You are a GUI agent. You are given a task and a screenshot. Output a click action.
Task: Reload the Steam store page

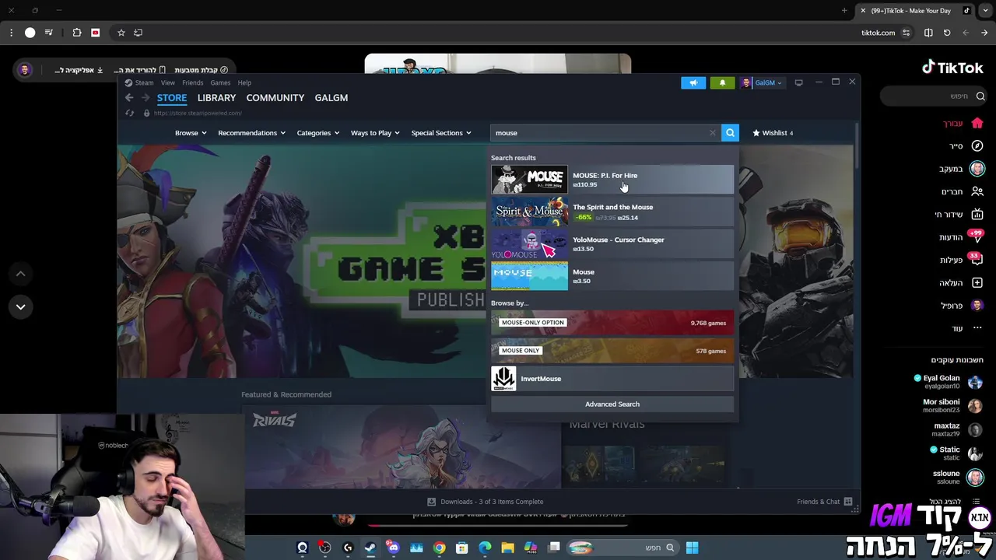click(130, 113)
